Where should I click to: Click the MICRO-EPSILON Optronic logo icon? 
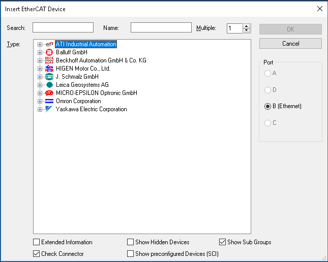[x=49, y=93]
